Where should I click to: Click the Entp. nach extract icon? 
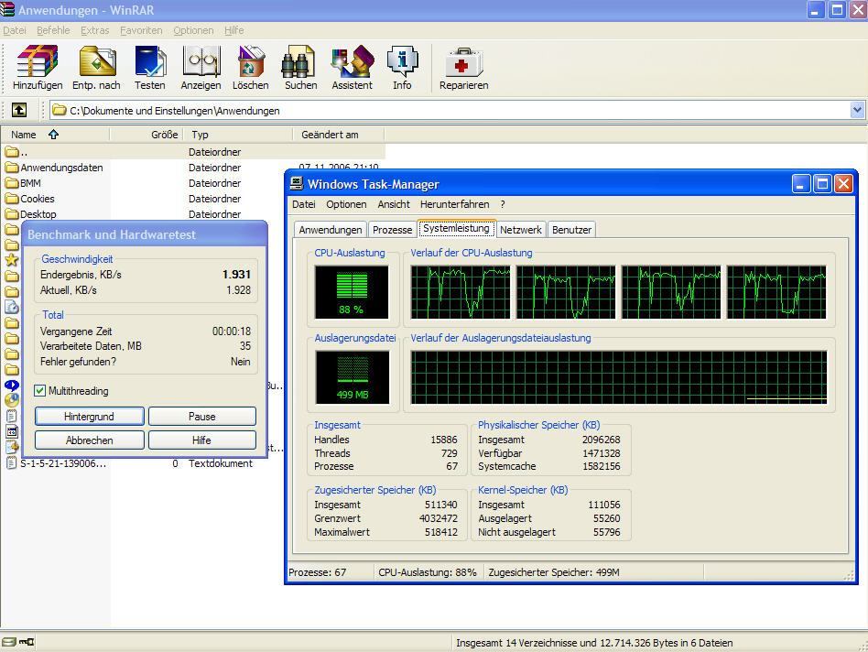click(97, 60)
